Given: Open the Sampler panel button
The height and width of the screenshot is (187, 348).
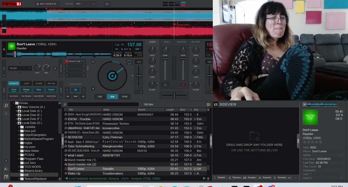Looking at the screenshot, I should (249, 178).
